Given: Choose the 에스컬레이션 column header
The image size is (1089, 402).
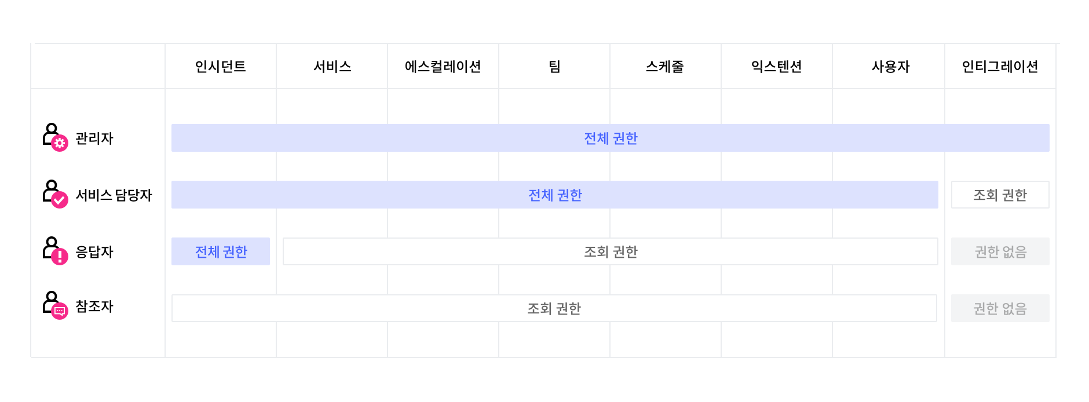Looking at the screenshot, I should click(x=443, y=67).
